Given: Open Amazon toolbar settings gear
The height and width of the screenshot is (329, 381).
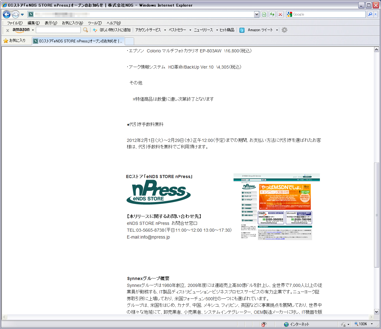Looking at the screenshot, I should click(x=284, y=30).
